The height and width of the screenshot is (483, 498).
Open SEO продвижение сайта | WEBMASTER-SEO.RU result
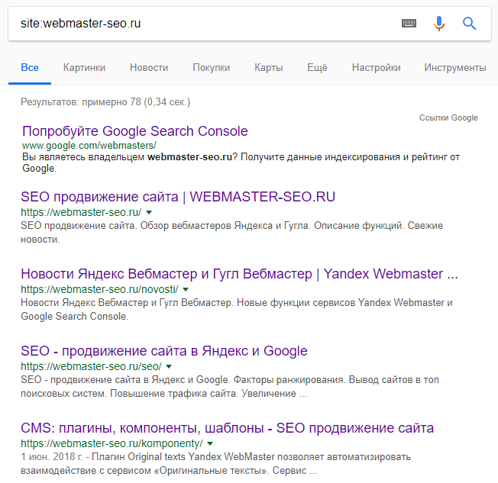(178, 197)
